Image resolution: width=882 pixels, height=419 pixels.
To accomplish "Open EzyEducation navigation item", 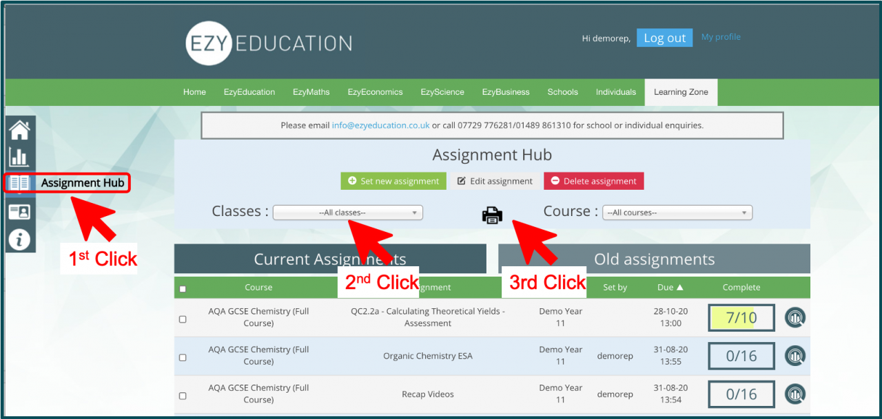I will coord(249,92).
